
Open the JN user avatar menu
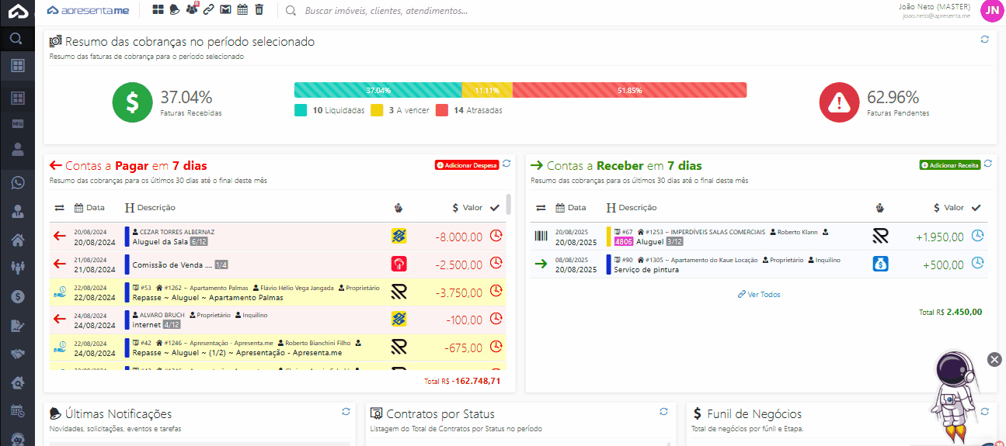point(991,10)
